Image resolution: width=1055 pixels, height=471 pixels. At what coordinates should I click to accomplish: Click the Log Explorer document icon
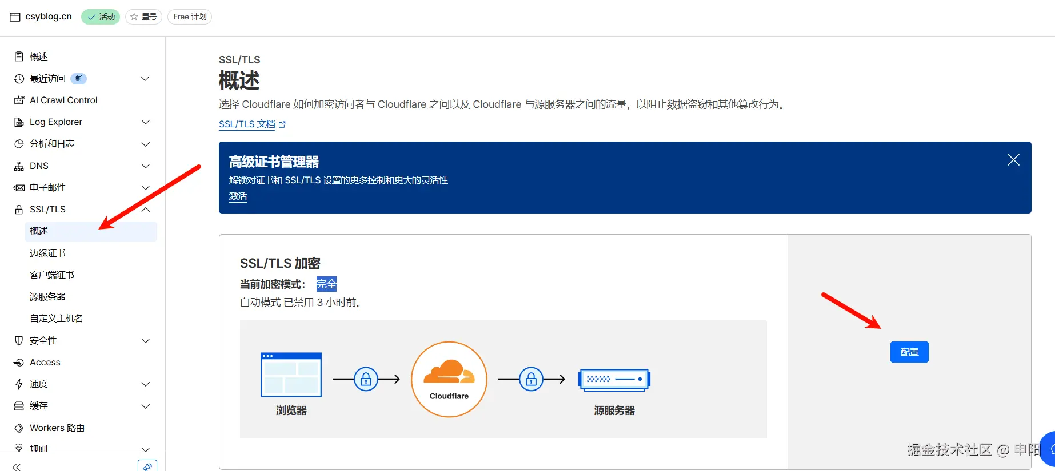19,122
